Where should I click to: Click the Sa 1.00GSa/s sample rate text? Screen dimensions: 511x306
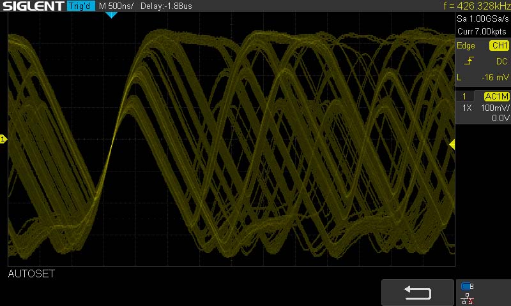[483, 18]
